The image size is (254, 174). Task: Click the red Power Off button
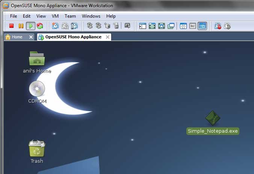point(11,26)
